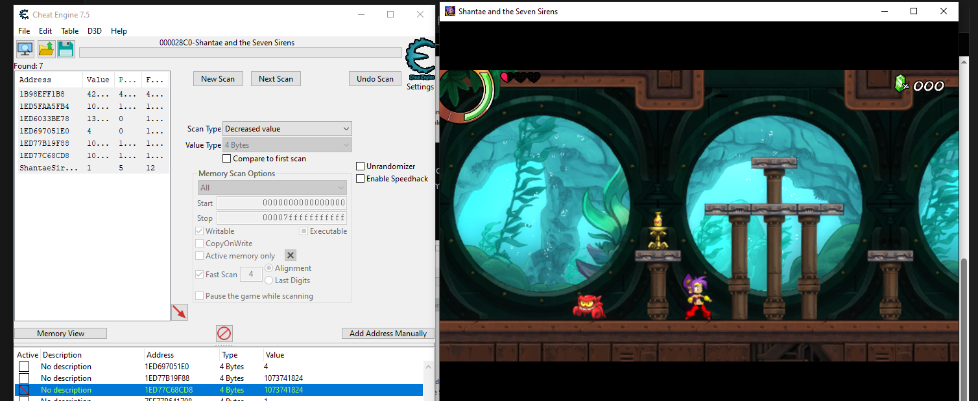Toggle Fast Scan checkbox
The height and width of the screenshot is (401, 978).
click(x=200, y=275)
